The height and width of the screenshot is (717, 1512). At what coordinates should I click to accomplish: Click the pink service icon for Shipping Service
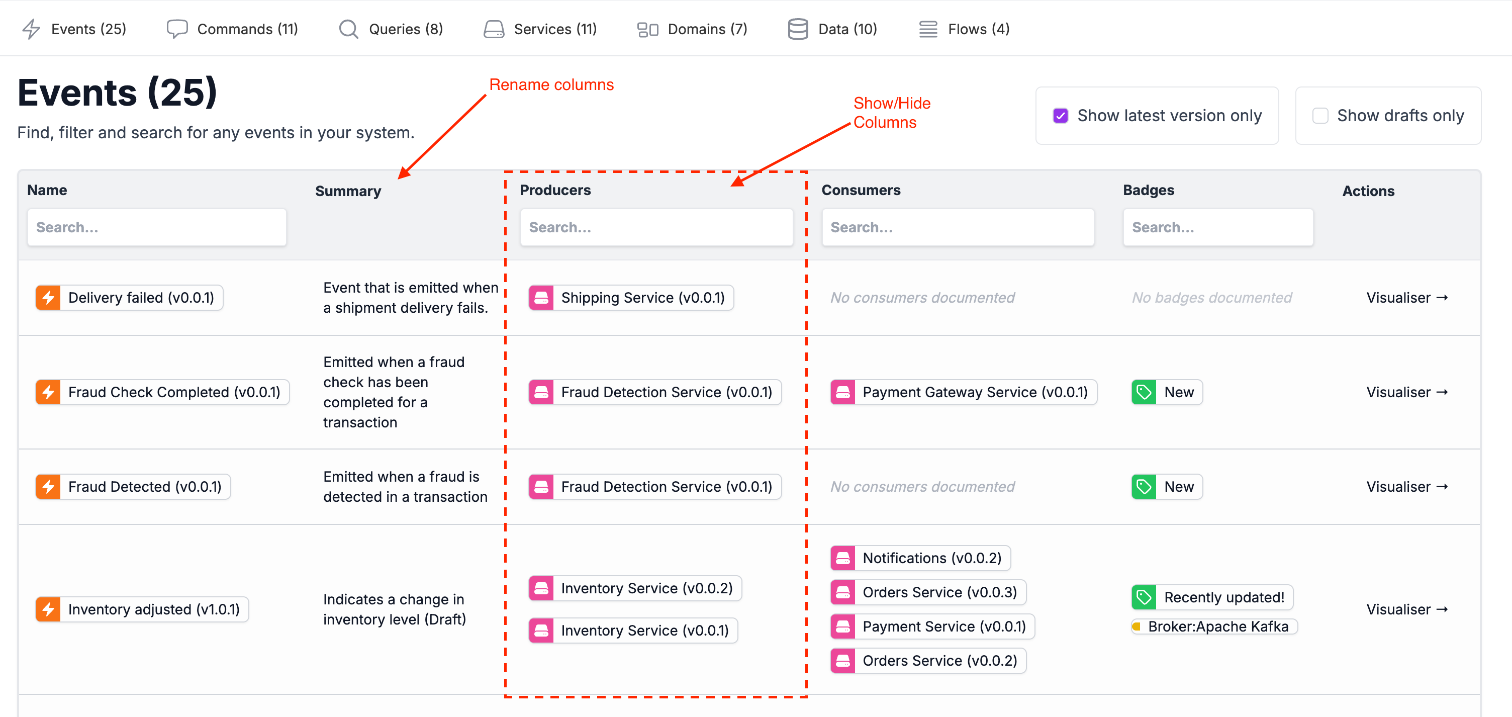[x=541, y=298]
